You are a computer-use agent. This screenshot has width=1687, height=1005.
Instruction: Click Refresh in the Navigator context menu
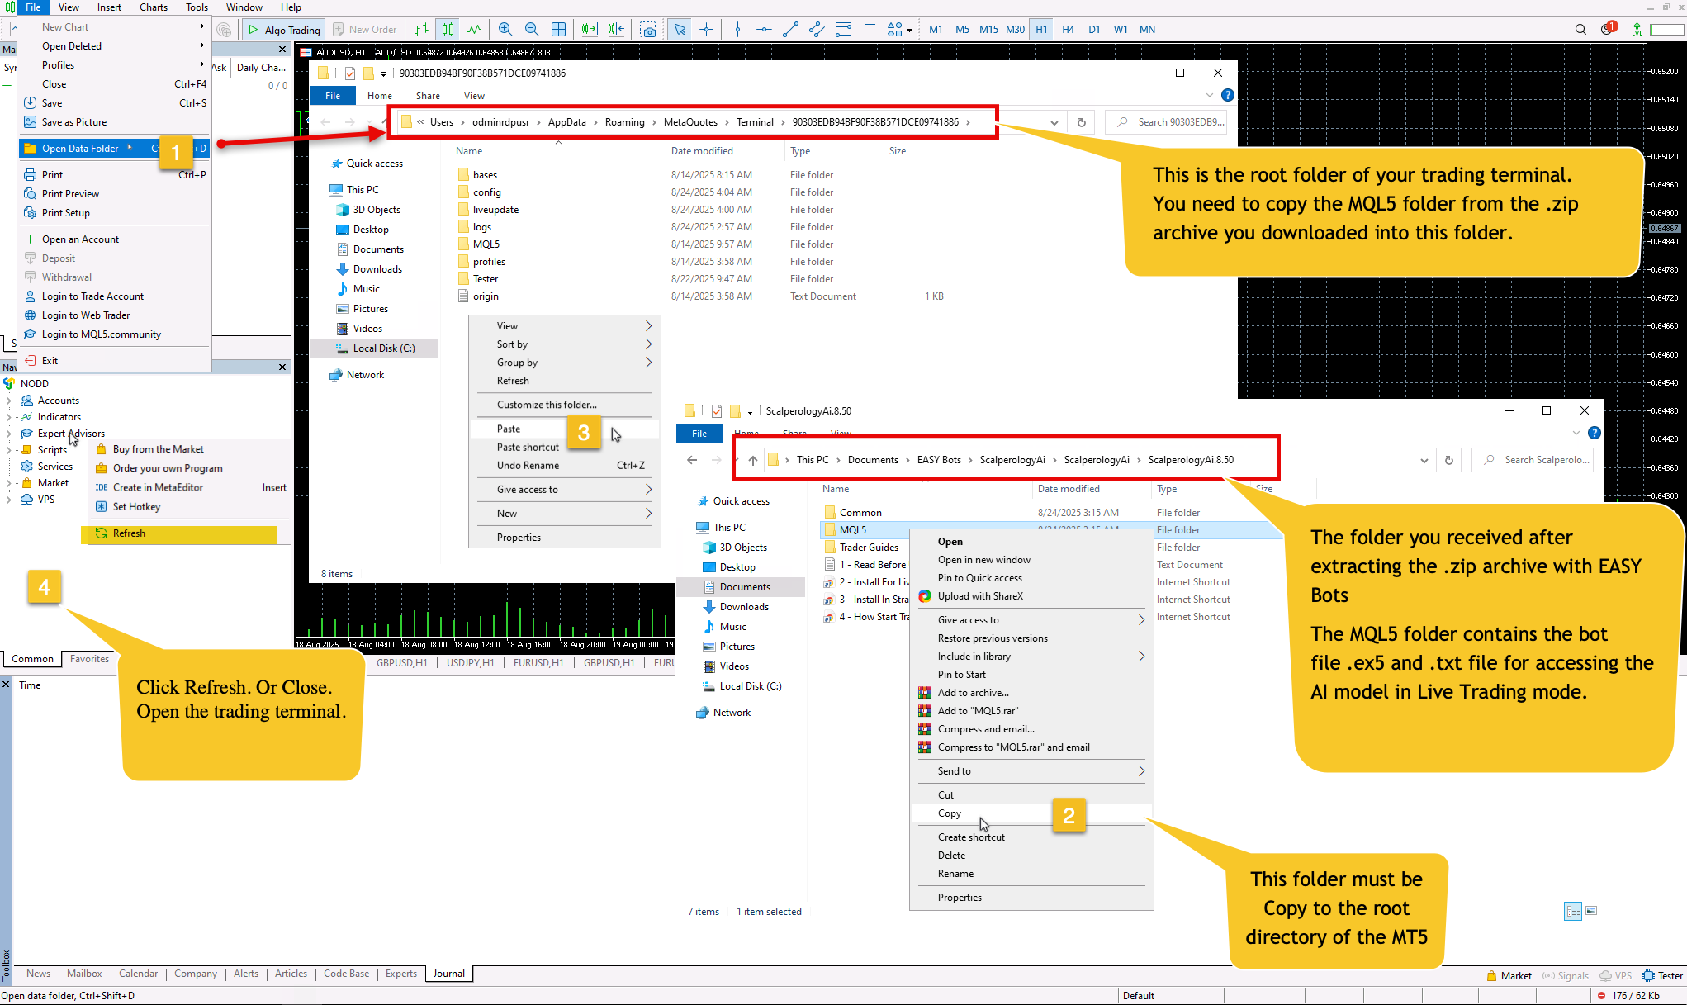(129, 533)
